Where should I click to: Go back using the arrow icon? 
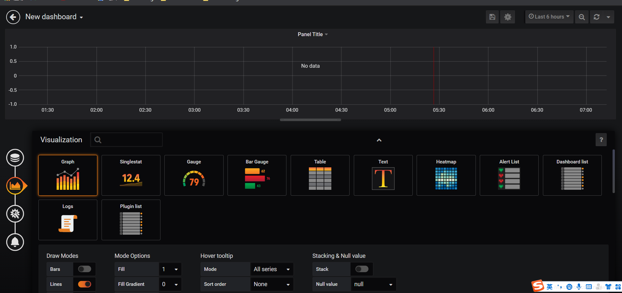13,17
